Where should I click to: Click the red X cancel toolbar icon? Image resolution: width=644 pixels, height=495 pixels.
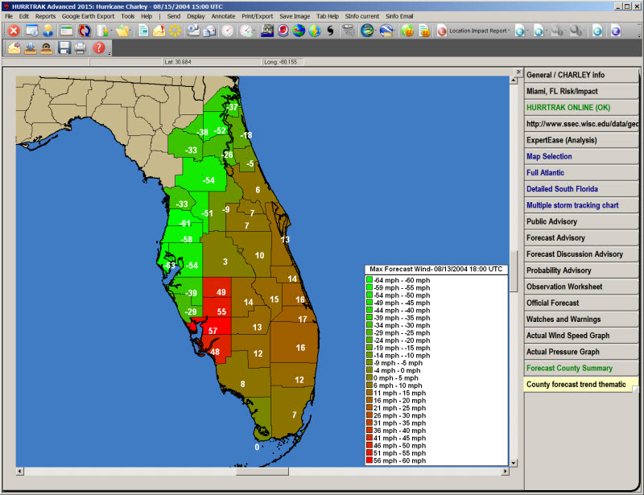click(x=14, y=31)
